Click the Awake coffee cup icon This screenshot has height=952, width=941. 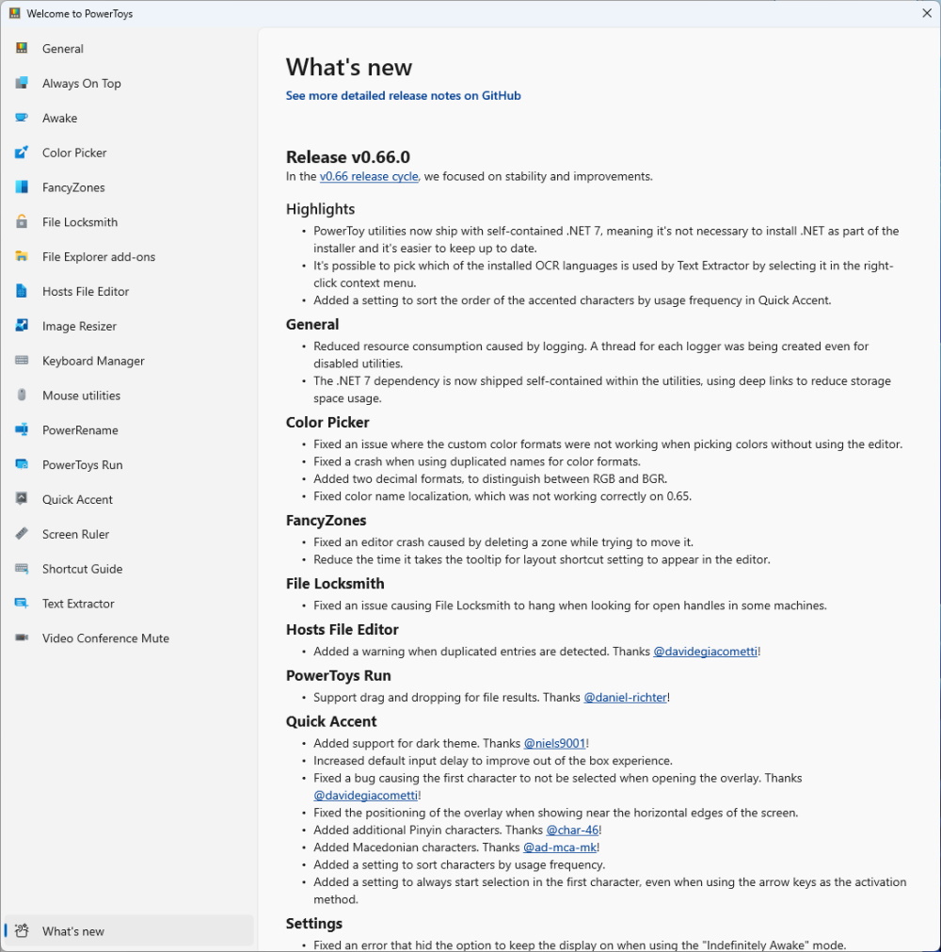pos(22,117)
